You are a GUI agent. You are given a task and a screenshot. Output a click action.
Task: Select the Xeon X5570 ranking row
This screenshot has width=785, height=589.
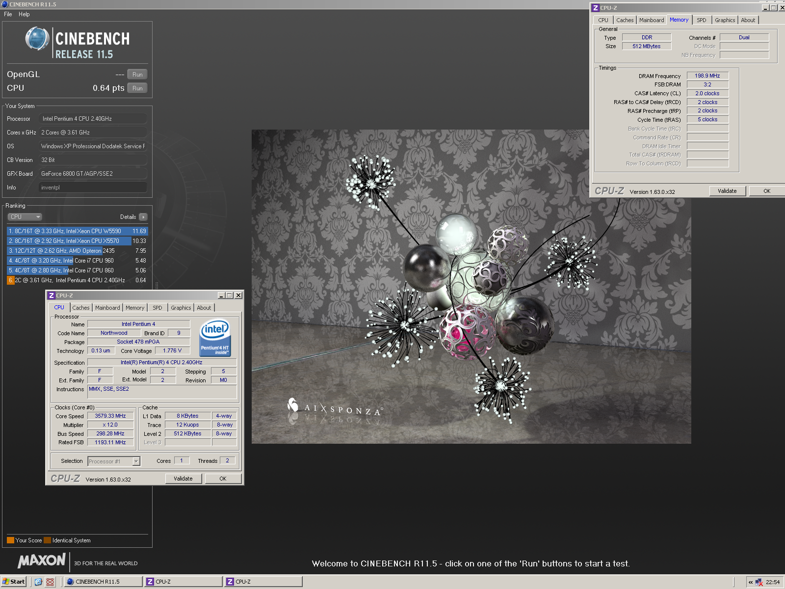click(x=77, y=241)
